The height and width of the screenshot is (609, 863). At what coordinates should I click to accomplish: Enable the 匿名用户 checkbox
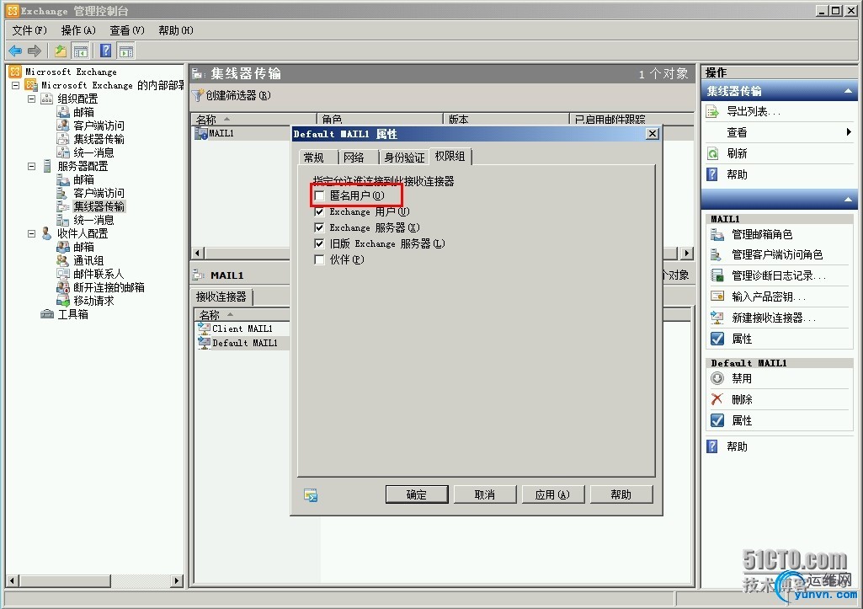point(319,196)
